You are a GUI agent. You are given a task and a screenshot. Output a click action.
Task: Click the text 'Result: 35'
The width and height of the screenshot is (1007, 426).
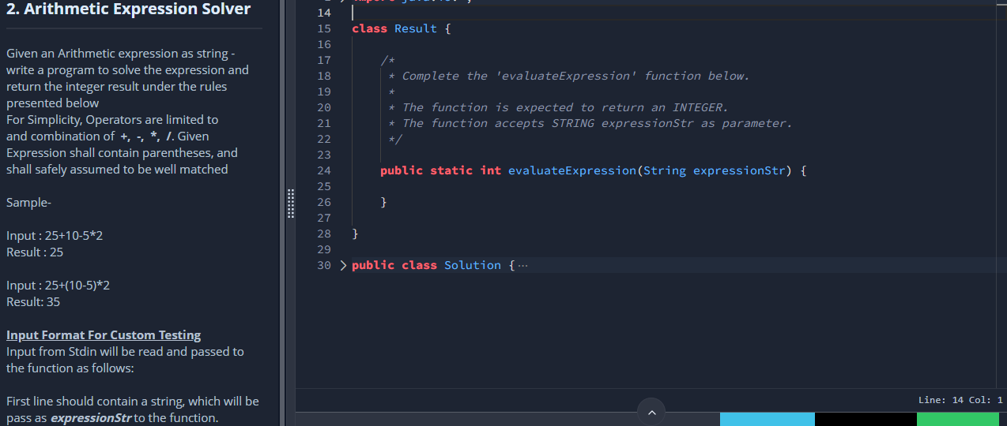click(x=33, y=301)
